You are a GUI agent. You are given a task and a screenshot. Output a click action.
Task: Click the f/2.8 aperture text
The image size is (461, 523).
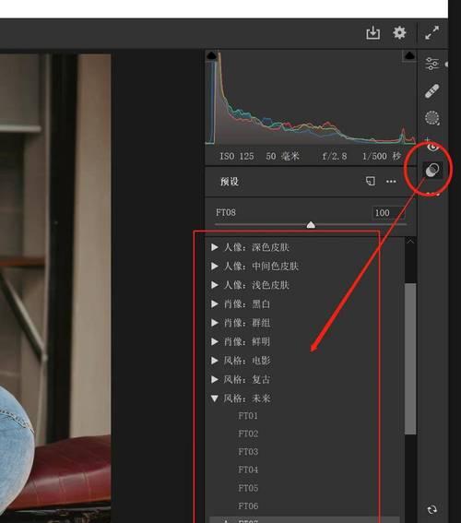tap(335, 156)
